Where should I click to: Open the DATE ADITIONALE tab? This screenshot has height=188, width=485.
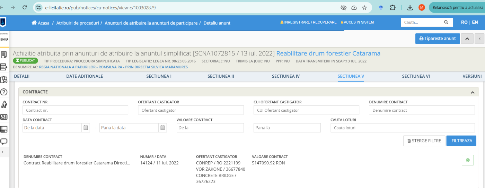pyautogui.click(x=85, y=76)
